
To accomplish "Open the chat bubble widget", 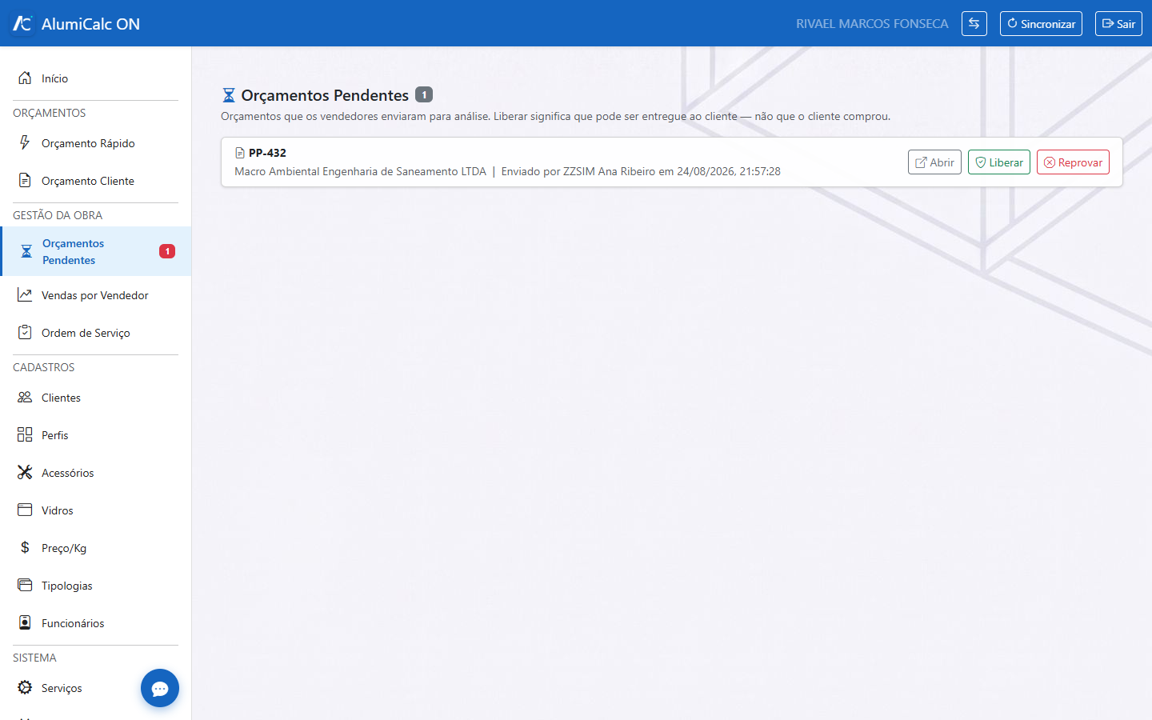I will [x=160, y=688].
